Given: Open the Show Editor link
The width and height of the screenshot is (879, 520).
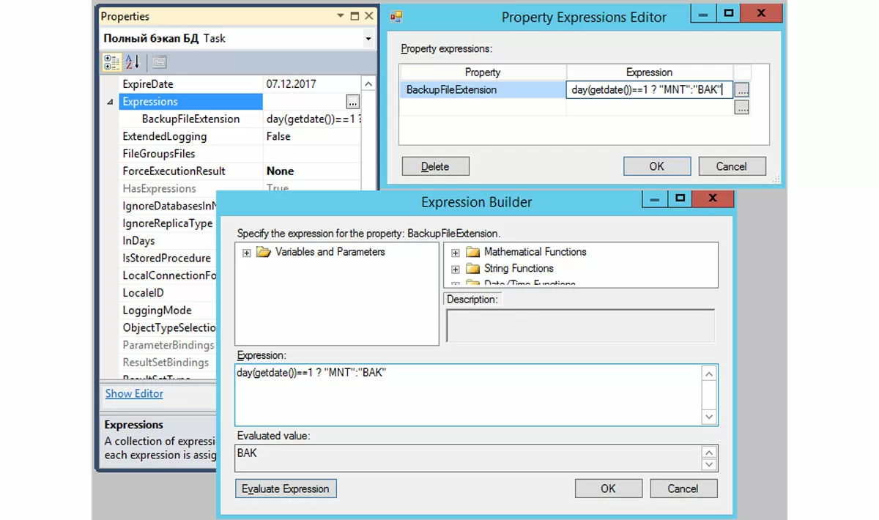Looking at the screenshot, I should (134, 393).
